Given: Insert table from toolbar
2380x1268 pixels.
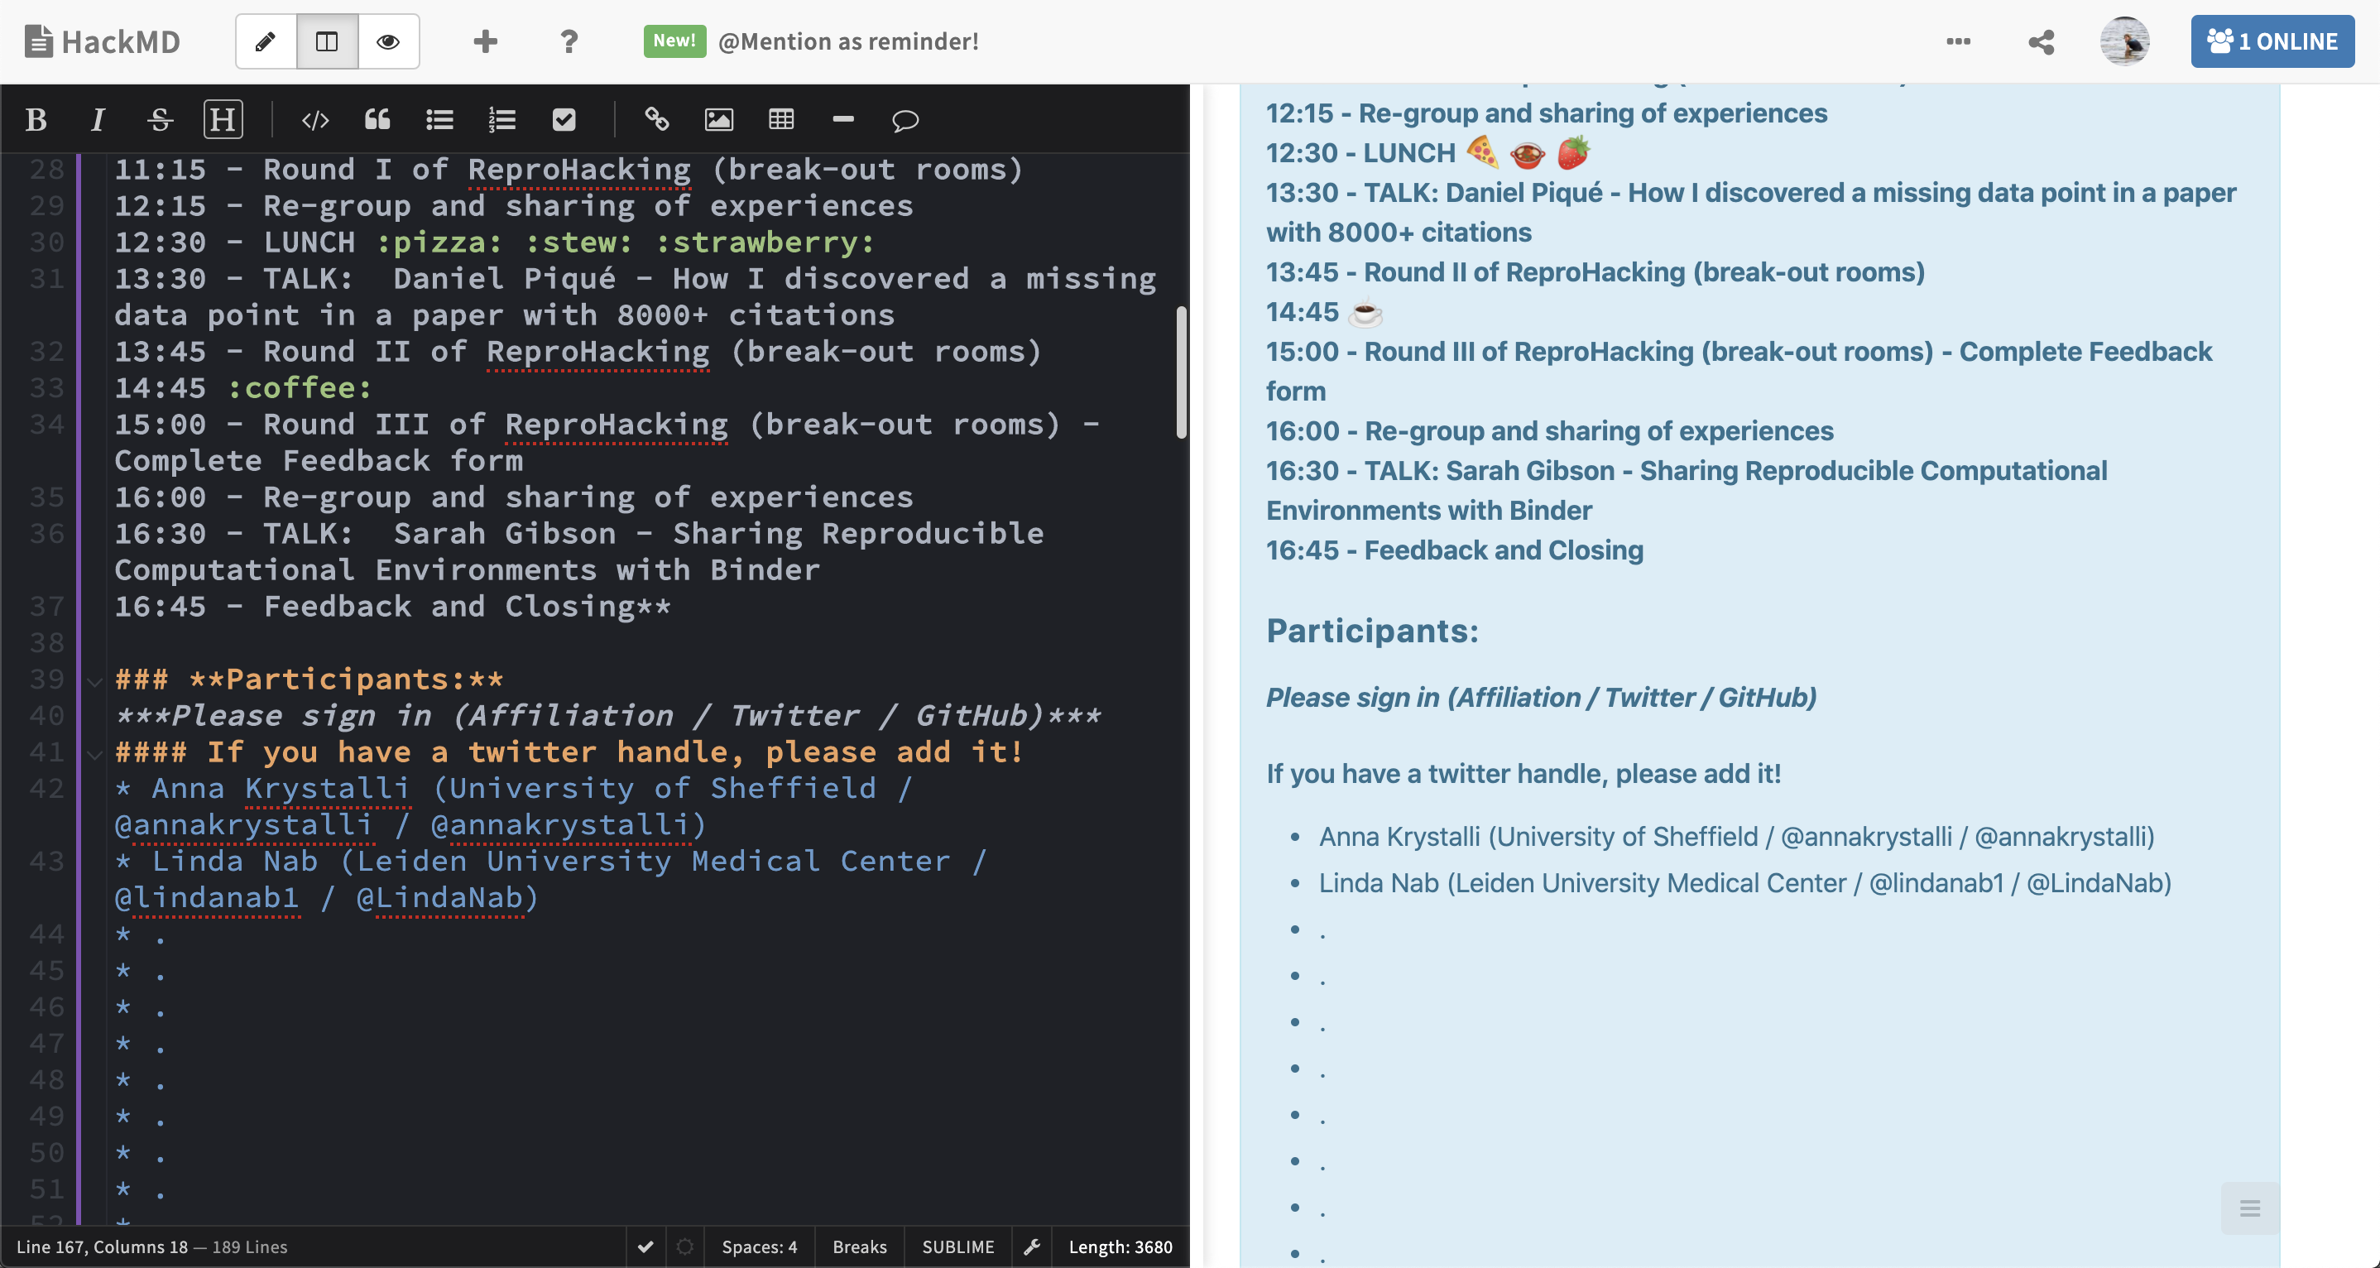Looking at the screenshot, I should tap(780, 120).
